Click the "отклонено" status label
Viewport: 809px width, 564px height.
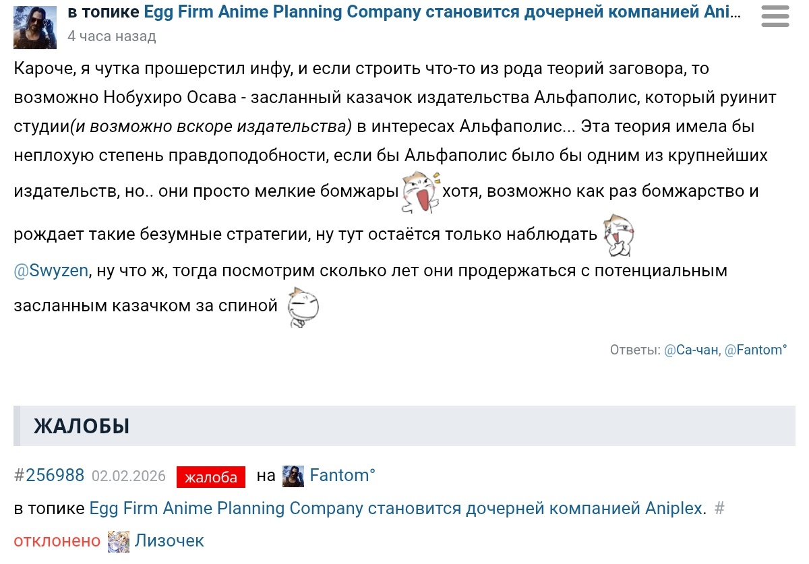[x=57, y=540]
